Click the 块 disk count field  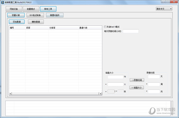(x=121, y=91)
